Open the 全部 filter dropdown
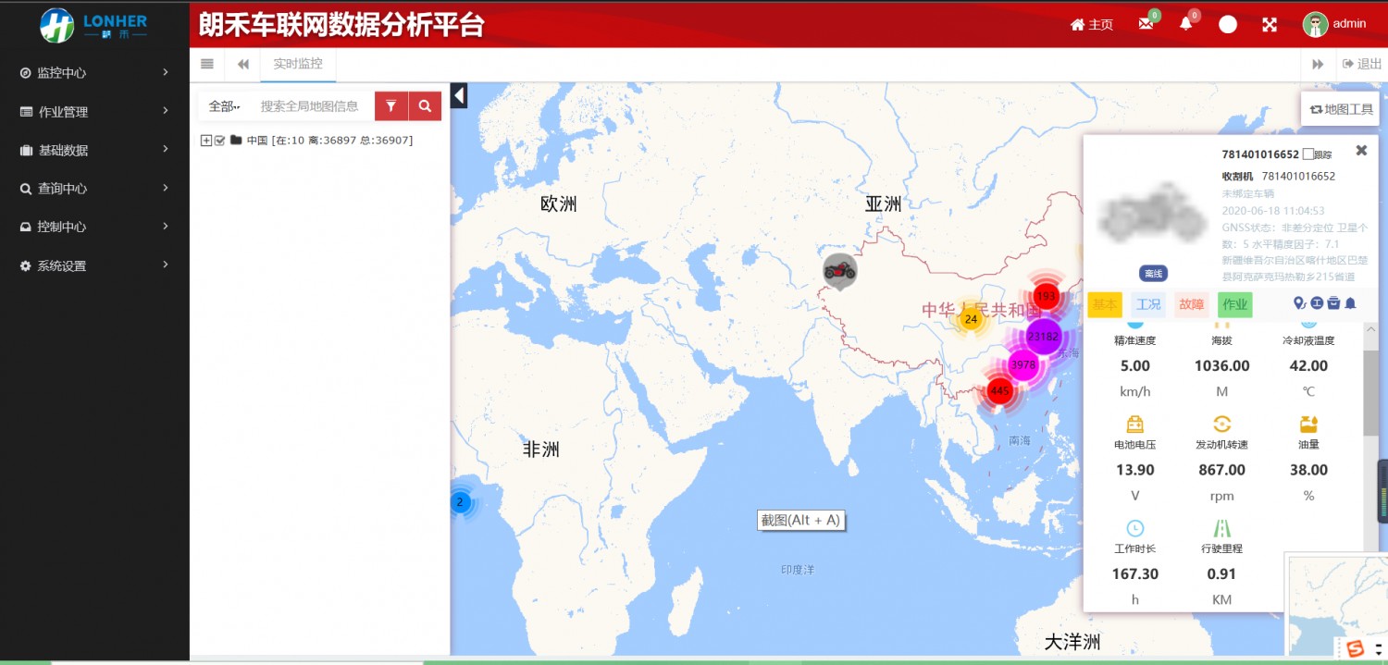 224,106
